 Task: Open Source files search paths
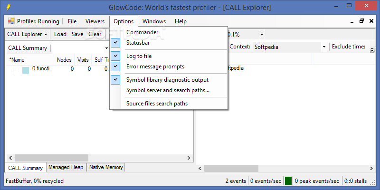coord(169,104)
